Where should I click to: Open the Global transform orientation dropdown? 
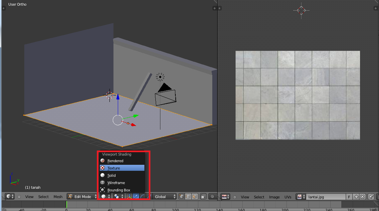pyautogui.click(x=165, y=196)
